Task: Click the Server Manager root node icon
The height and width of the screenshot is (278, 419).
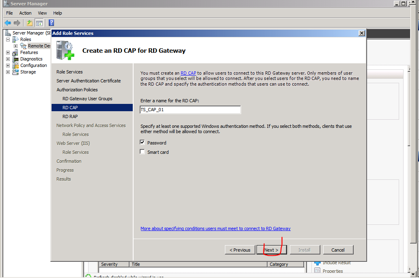Action: (x=8, y=33)
